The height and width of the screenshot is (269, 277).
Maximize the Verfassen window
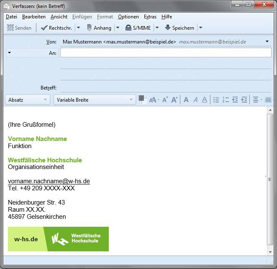[x=249, y=4]
